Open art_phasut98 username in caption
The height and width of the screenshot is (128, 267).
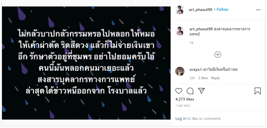click(201, 29)
